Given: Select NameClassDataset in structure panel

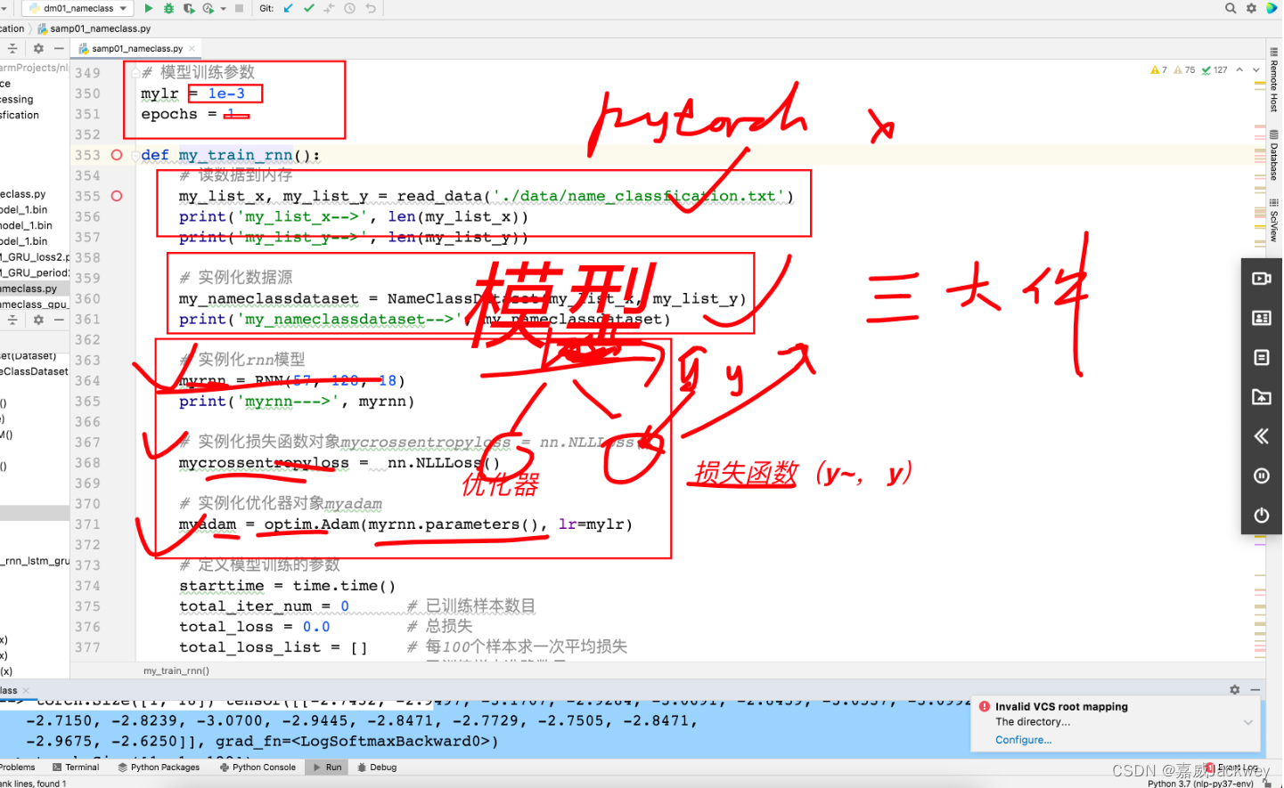Looking at the screenshot, I should point(35,371).
